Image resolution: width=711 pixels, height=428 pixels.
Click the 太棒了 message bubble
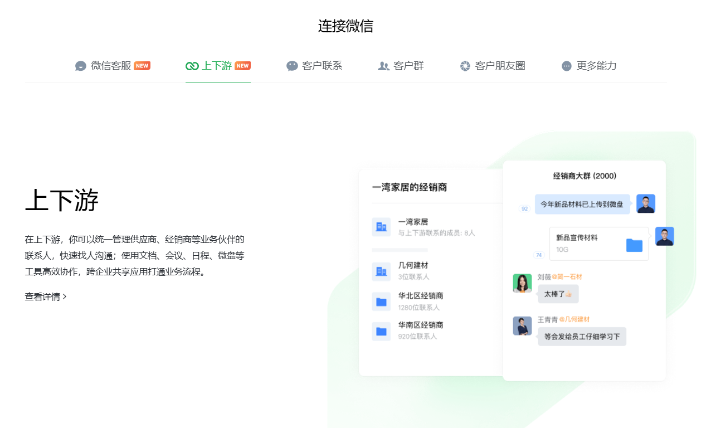pos(558,294)
